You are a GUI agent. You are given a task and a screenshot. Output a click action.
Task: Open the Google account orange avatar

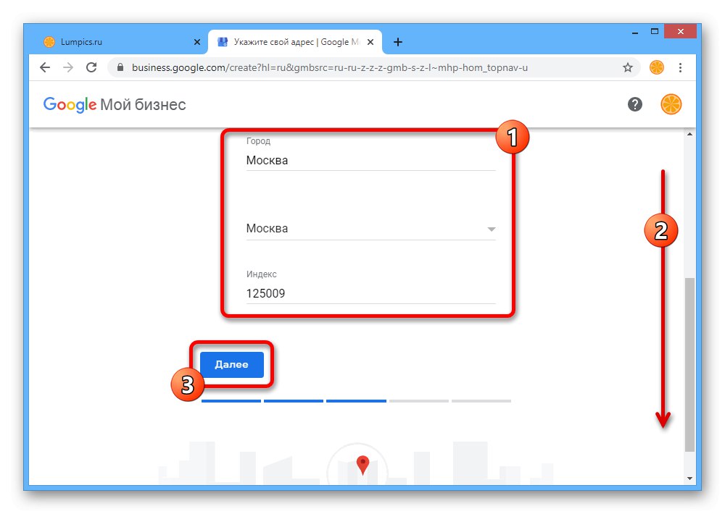[x=671, y=104]
